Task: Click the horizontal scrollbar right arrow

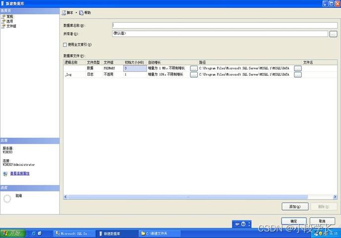Action: (x=335, y=197)
